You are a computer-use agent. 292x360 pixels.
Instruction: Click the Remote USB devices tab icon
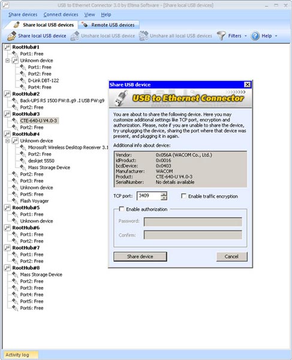coord(85,25)
